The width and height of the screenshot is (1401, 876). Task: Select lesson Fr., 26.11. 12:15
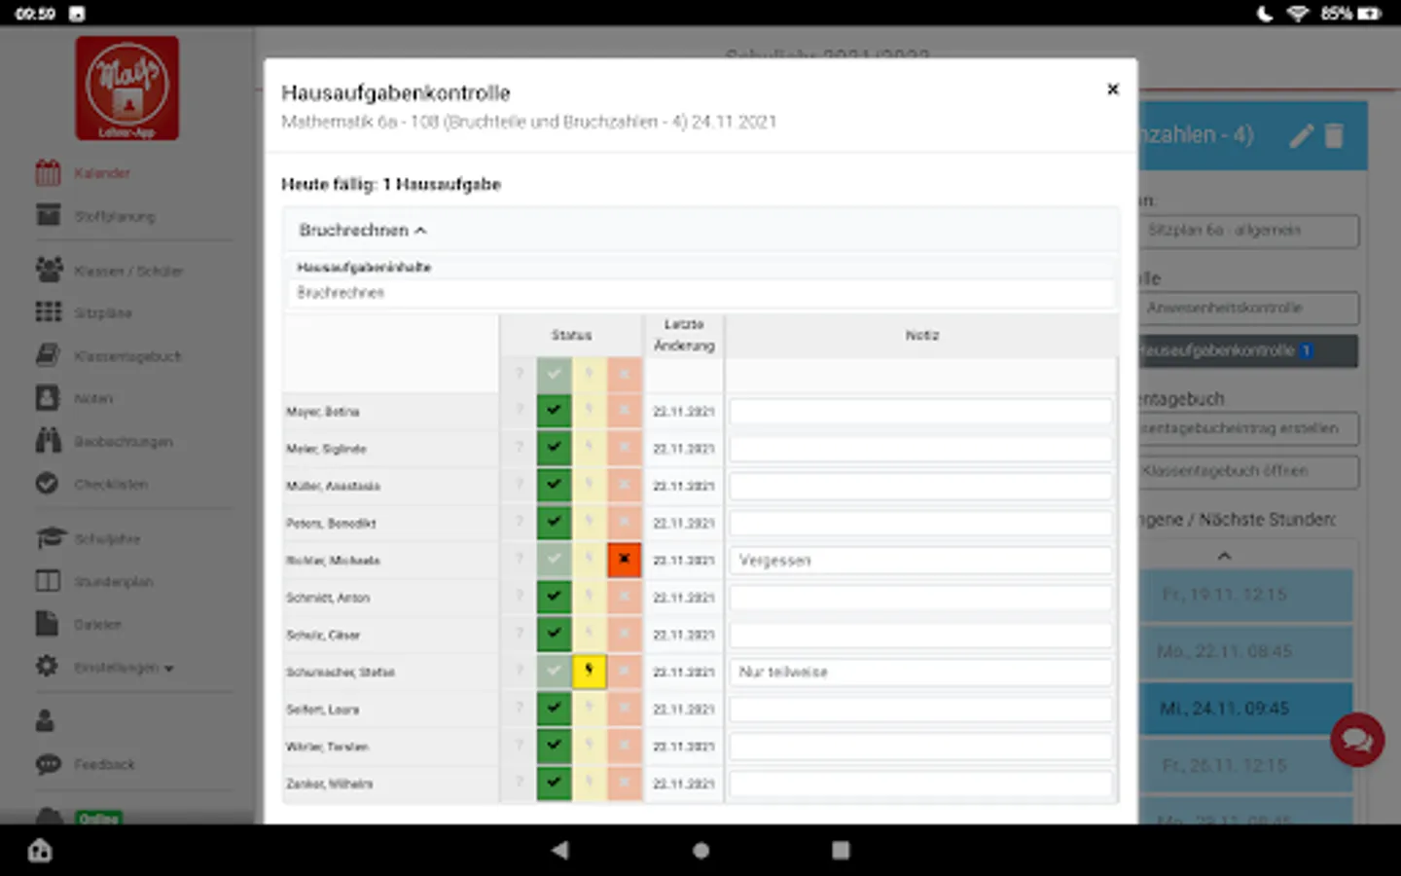(1245, 766)
